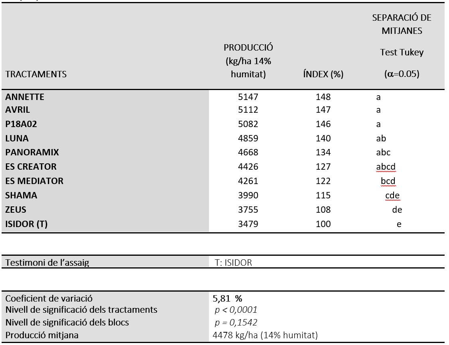Select the SEPARACIÓ DE MITJANES header
Viewport: 449px width, 345px height.
(x=402, y=24)
